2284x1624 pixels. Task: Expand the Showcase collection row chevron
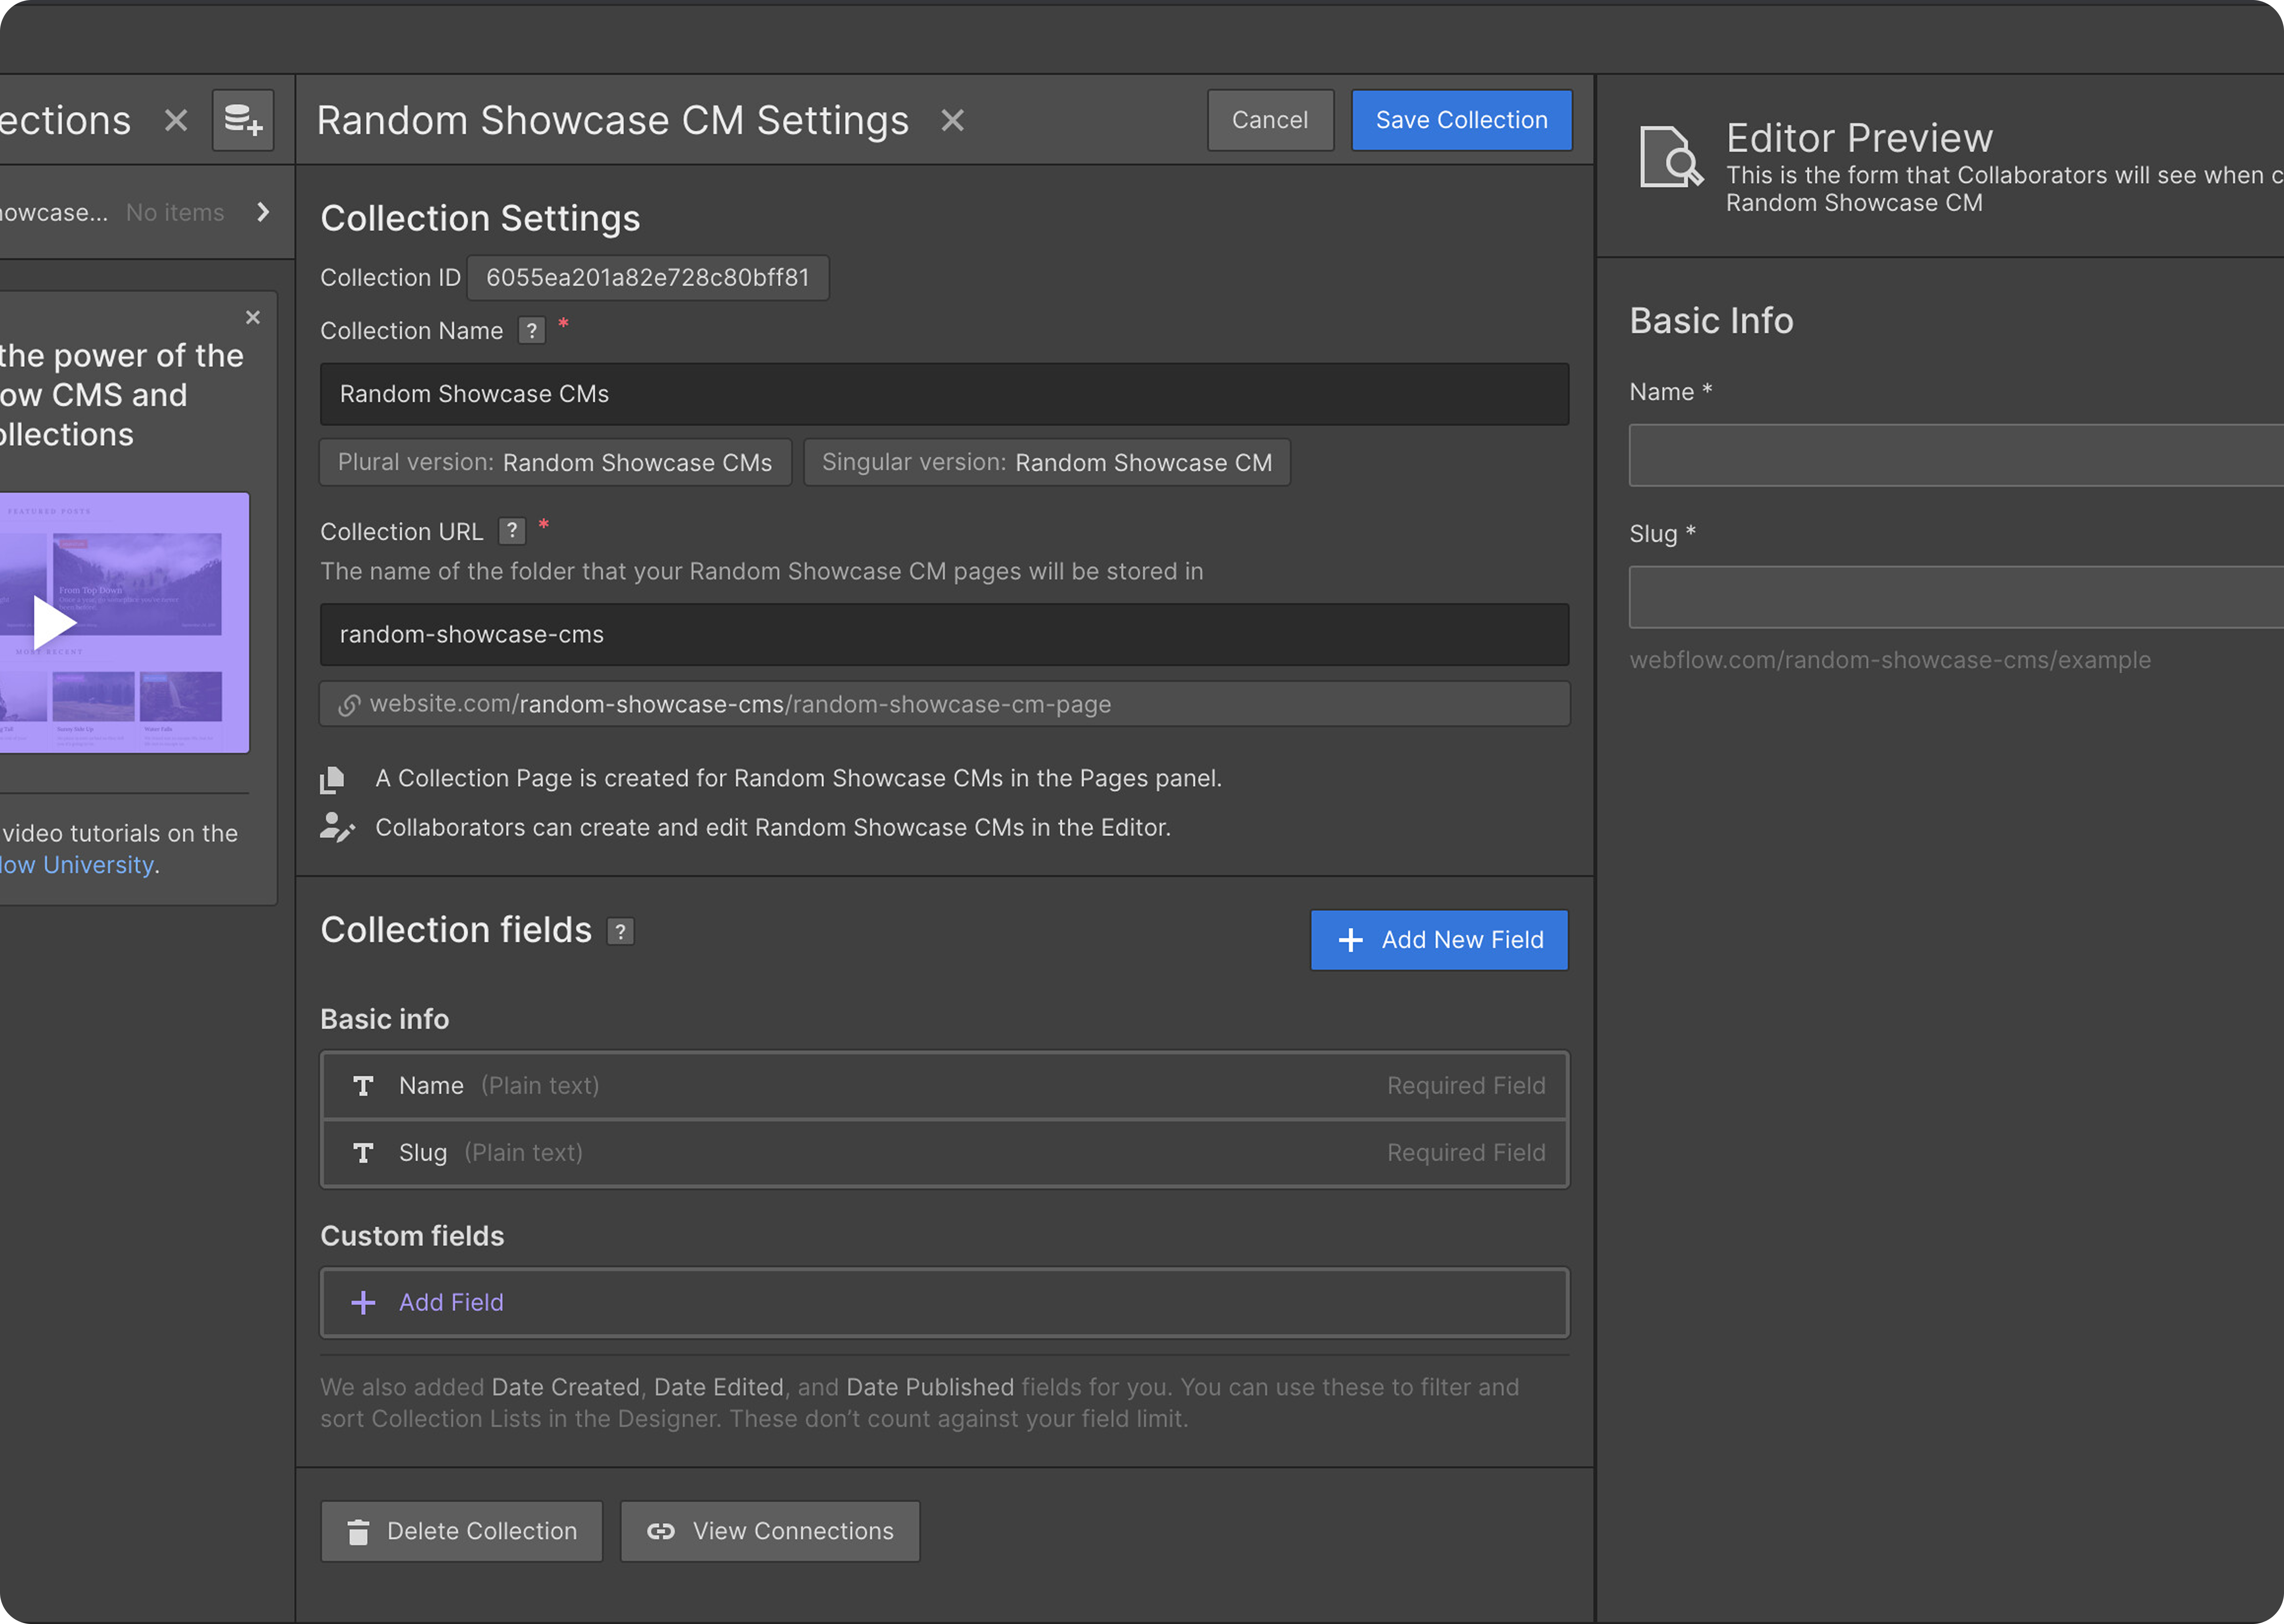[x=263, y=212]
